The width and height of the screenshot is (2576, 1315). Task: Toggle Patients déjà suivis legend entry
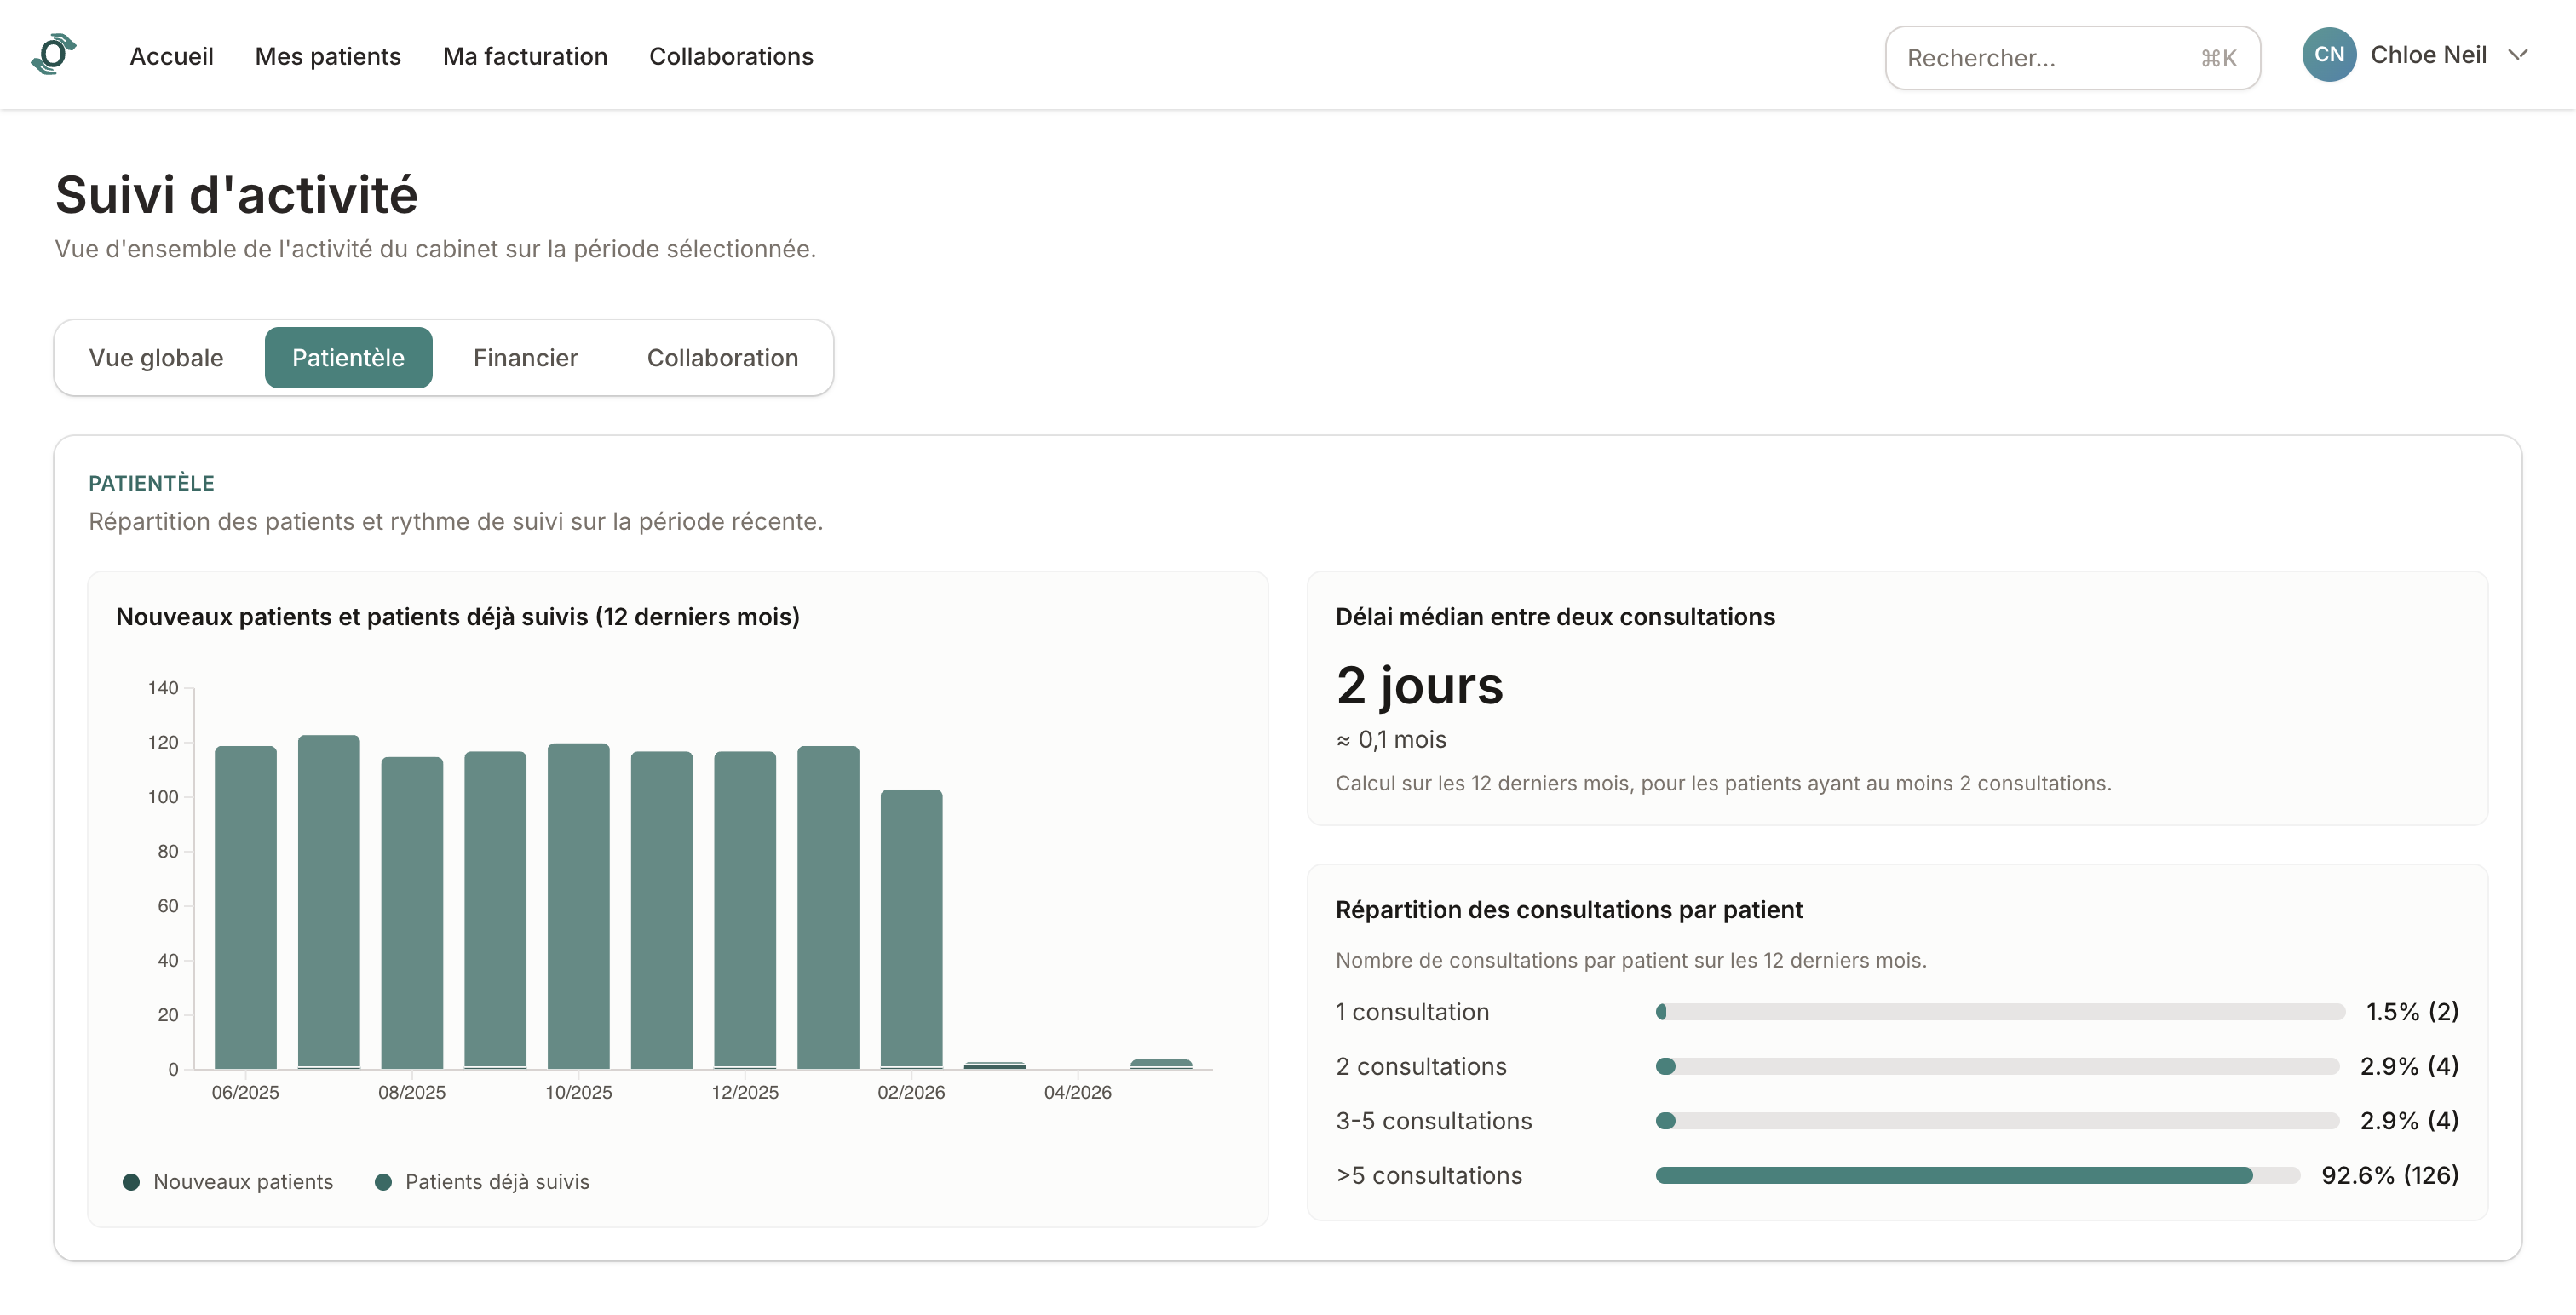(482, 1182)
